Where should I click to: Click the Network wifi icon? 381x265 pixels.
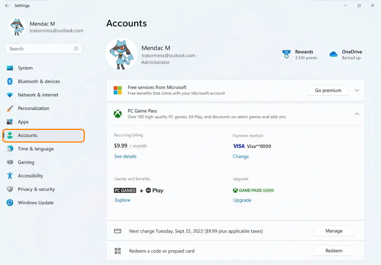coord(10,95)
